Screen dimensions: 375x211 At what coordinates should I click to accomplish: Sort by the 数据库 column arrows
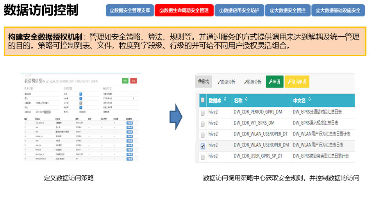coord(225,99)
